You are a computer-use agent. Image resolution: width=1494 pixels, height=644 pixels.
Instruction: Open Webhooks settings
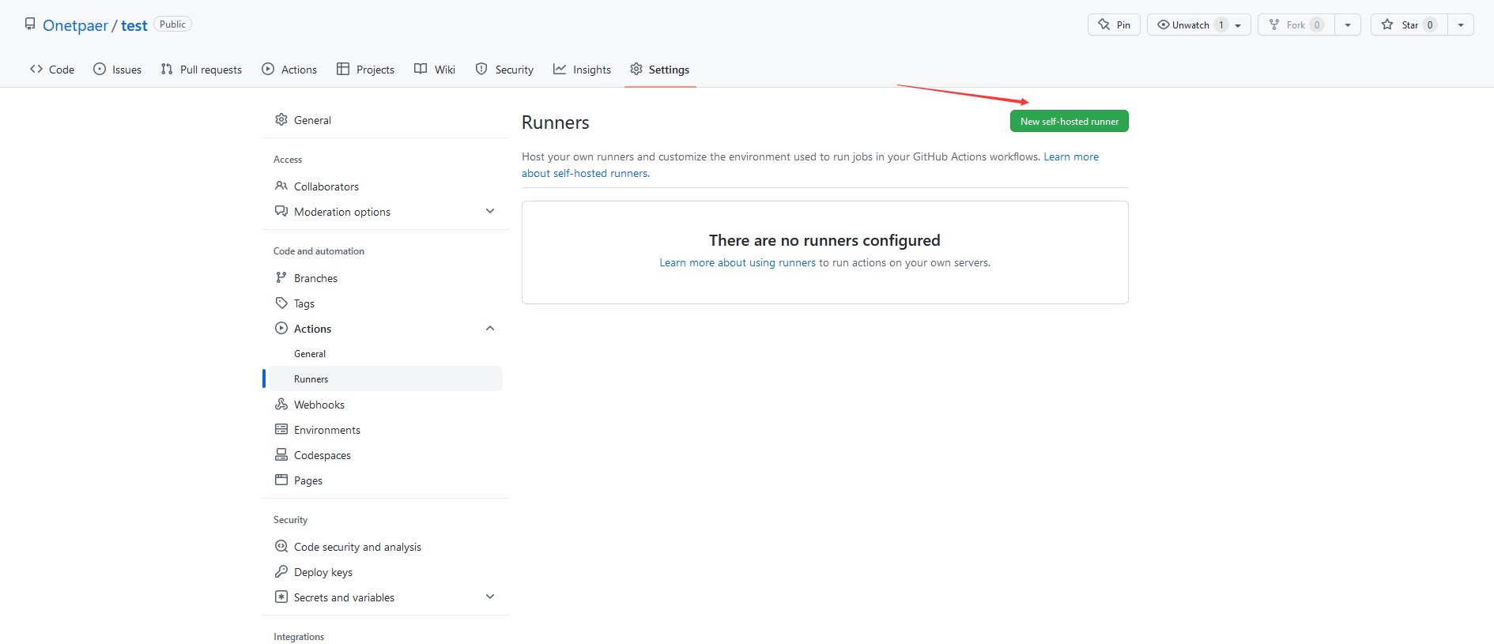point(386,405)
